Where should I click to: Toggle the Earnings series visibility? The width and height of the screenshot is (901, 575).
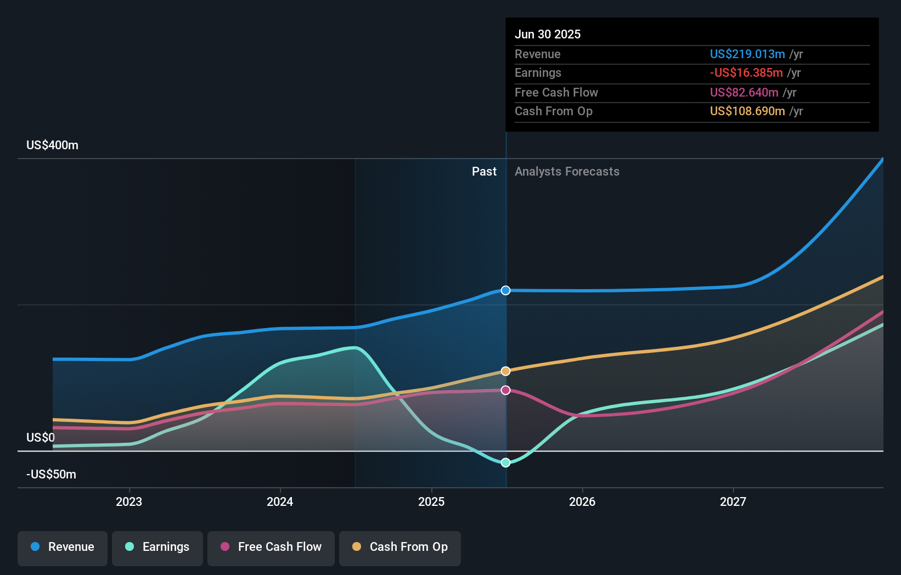click(157, 547)
